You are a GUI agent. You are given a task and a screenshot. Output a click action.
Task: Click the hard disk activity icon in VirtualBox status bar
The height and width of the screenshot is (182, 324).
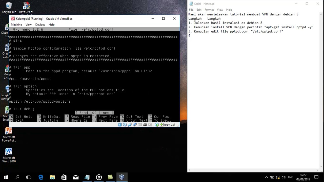click(x=120, y=125)
